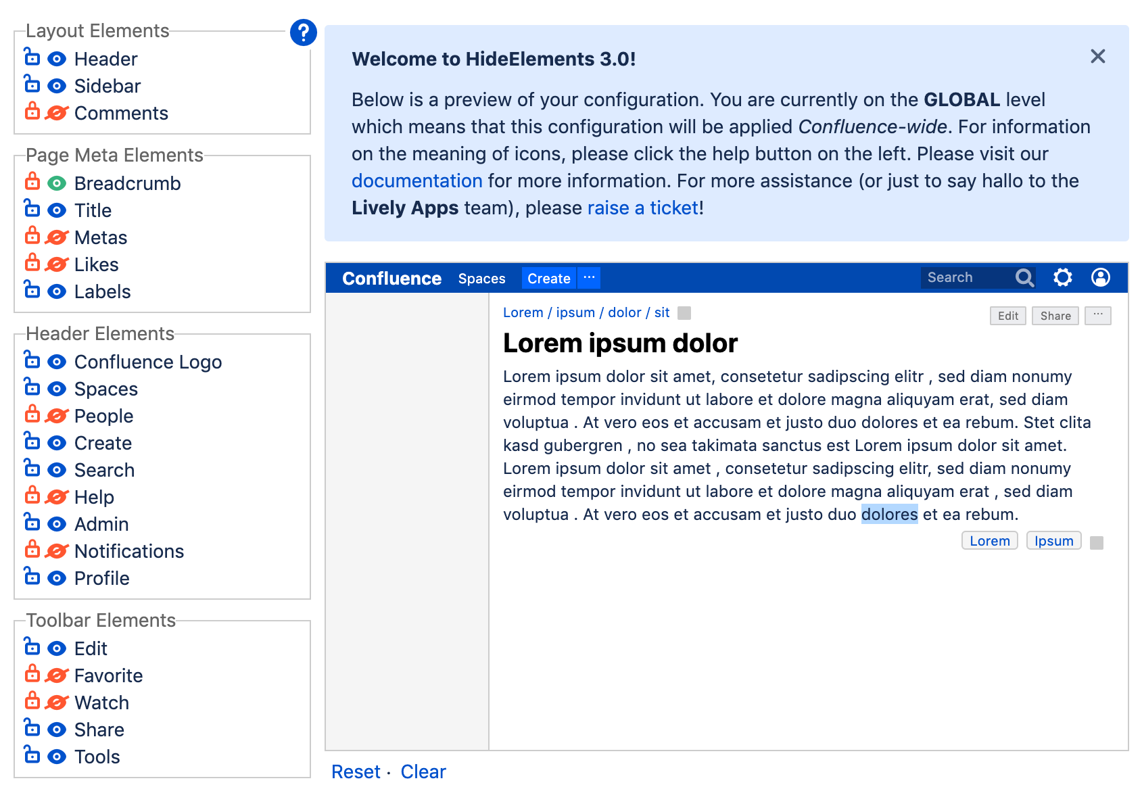This screenshot has height=785, width=1142.
Task: Show Help via its crossed eye icon
Action: click(x=57, y=497)
